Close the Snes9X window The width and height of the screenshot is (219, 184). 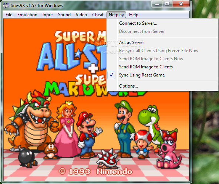tap(181, 4)
